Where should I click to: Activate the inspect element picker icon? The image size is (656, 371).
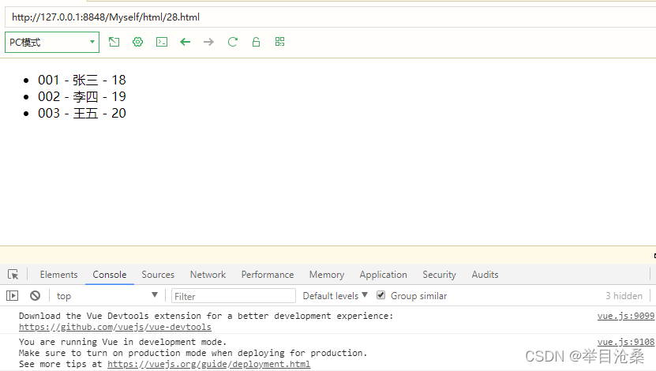(13, 275)
